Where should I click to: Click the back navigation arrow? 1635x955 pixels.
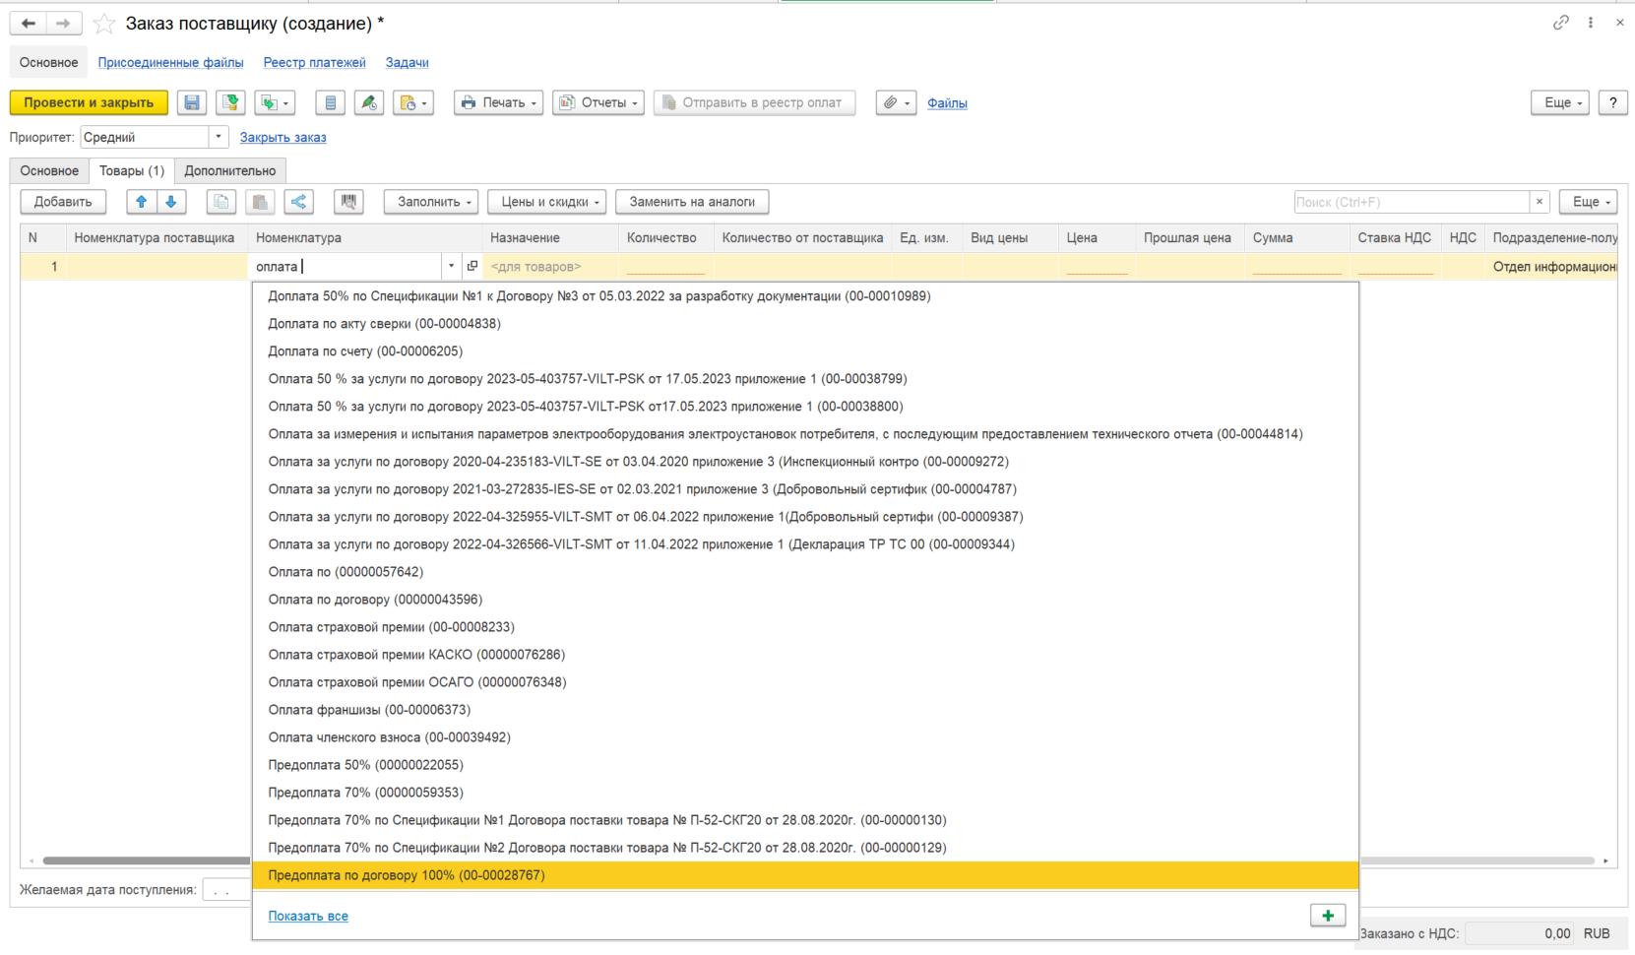[x=29, y=24]
